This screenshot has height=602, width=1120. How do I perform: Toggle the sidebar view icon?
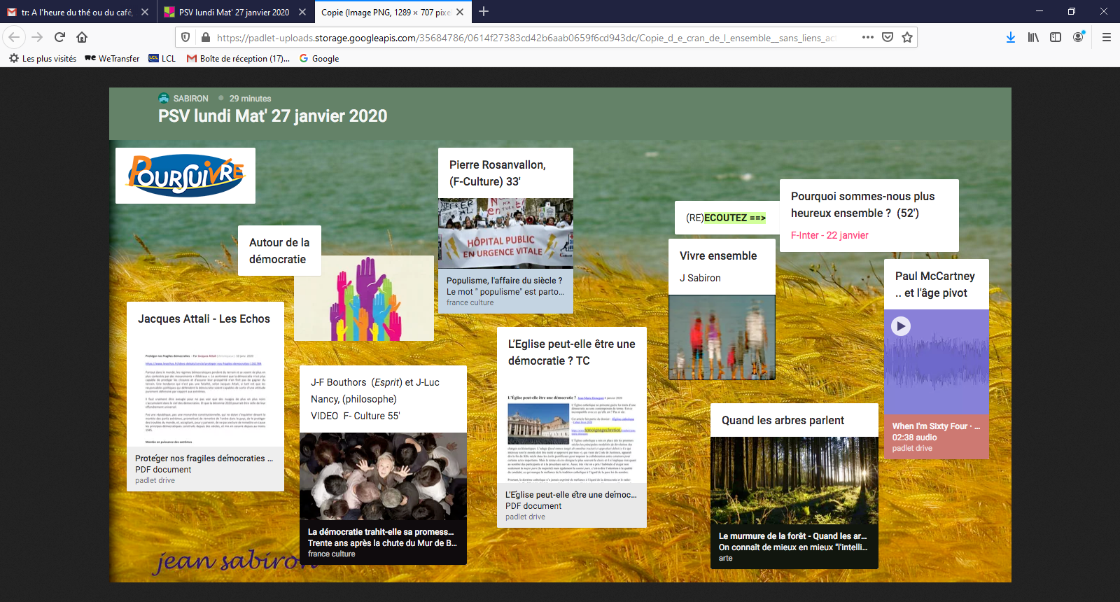click(1056, 37)
